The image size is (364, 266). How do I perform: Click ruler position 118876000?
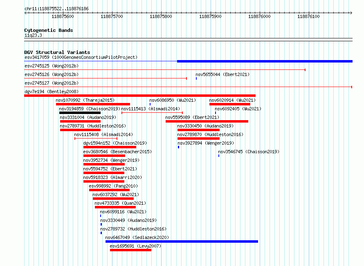coord(259,16)
